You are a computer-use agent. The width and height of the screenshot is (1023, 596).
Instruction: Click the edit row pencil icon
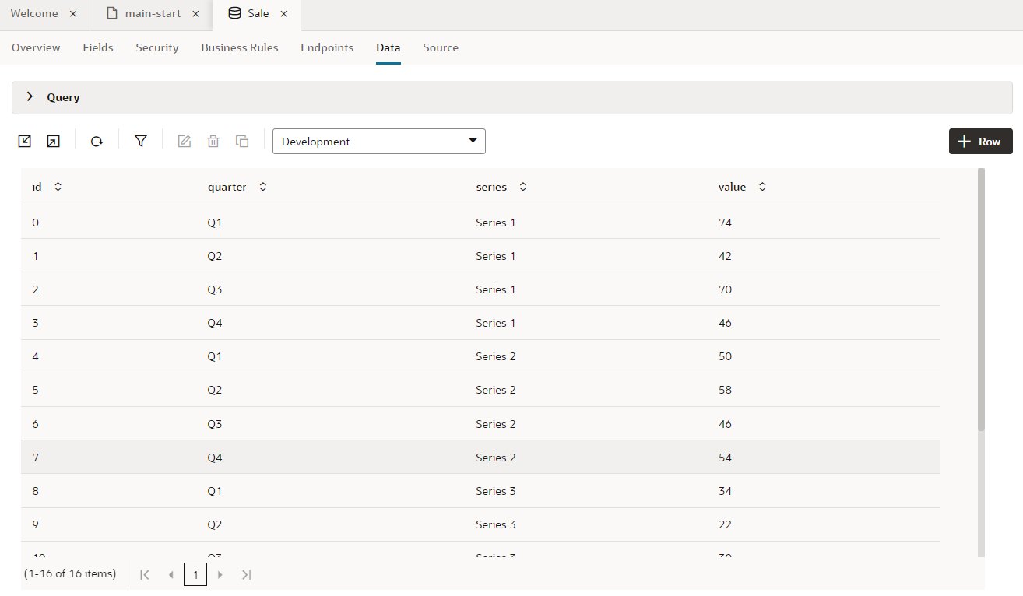pyautogui.click(x=185, y=142)
